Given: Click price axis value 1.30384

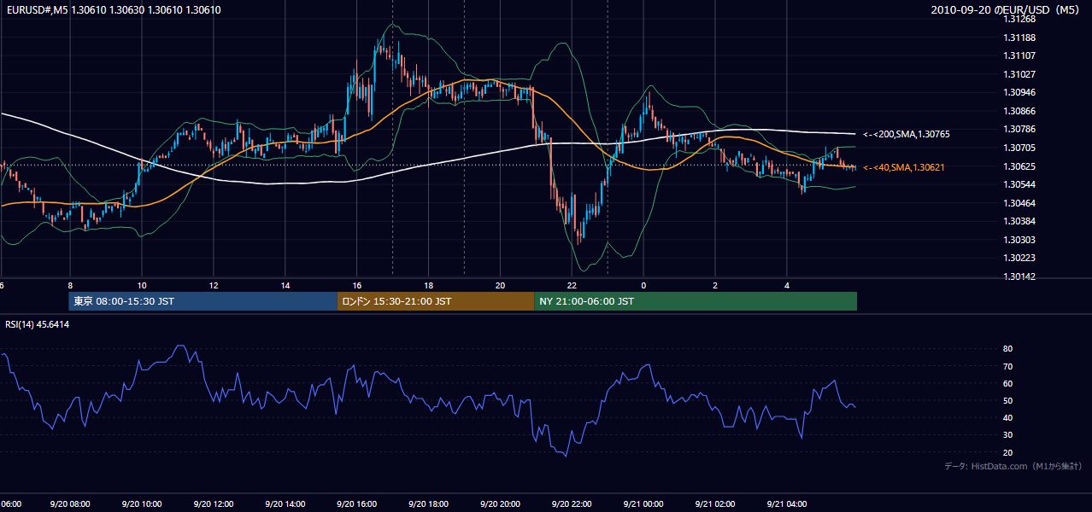Looking at the screenshot, I should pyautogui.click(x=1020, y=221).
